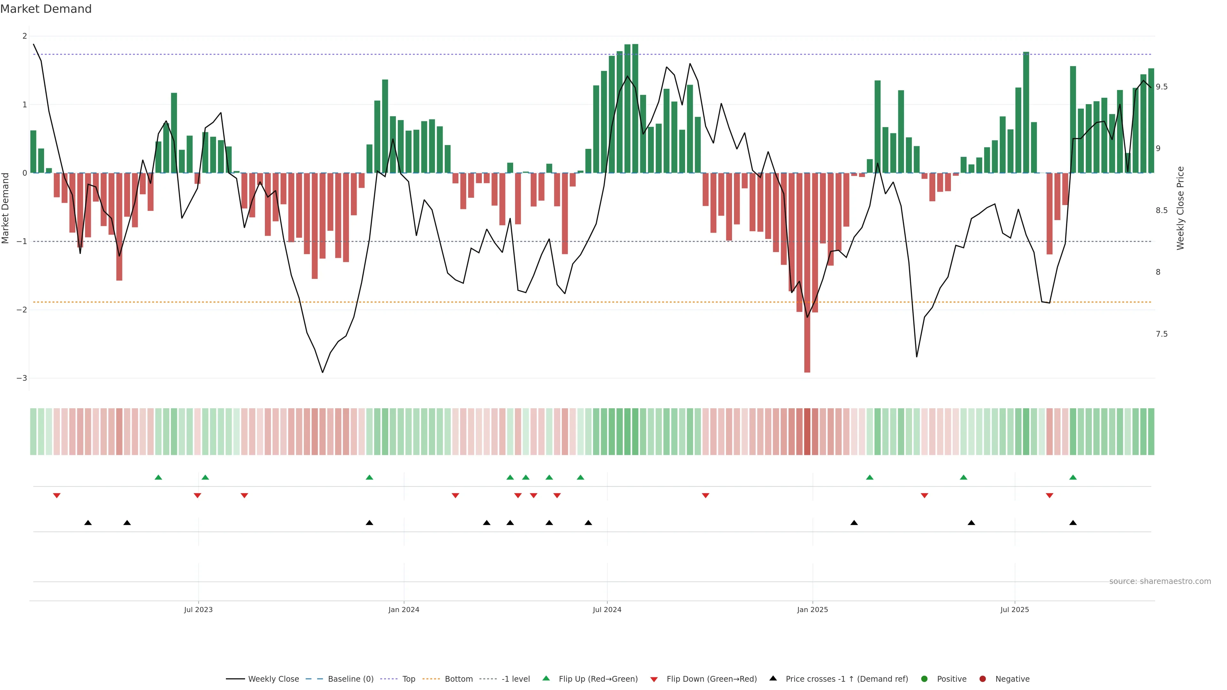Click green Positive circle legend icon
Image resolution: width=1227 pixels, height=690 pixels.
(924, 679)
